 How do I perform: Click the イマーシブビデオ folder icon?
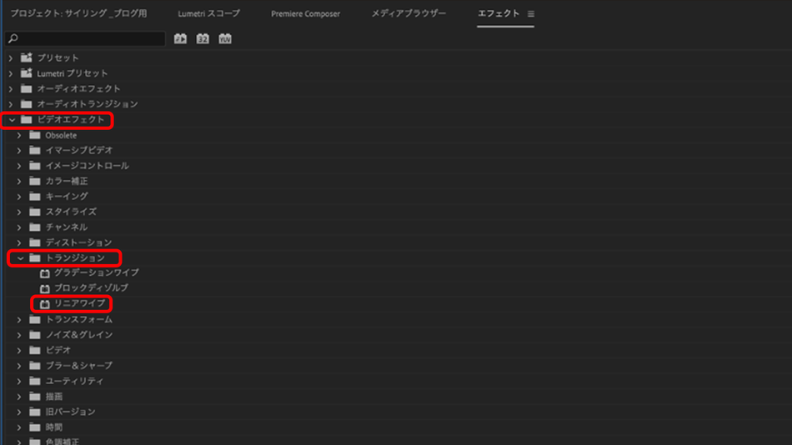point(34,151)
